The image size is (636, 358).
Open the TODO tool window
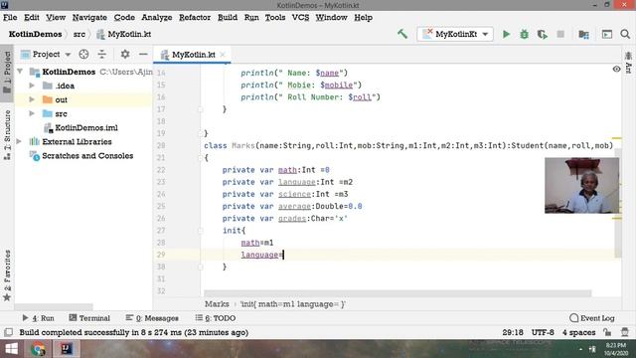(216, 318)
